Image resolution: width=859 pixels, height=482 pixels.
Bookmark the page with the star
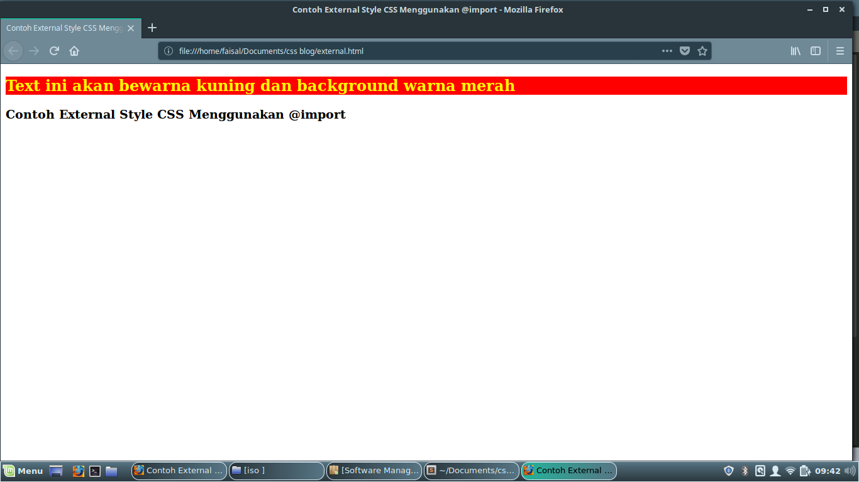702,51
